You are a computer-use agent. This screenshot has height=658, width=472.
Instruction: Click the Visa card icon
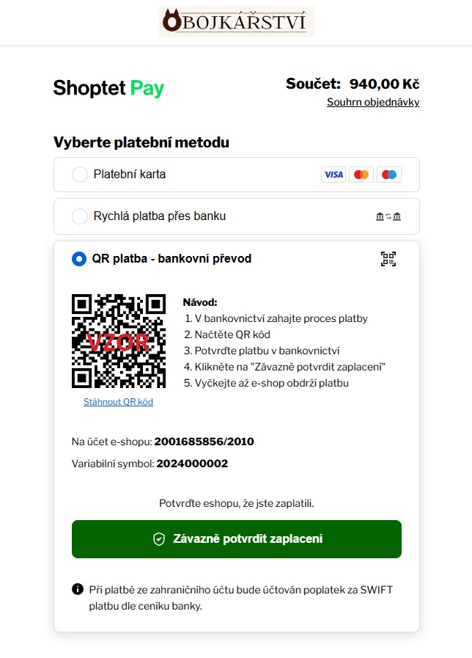tap(333, 175)
